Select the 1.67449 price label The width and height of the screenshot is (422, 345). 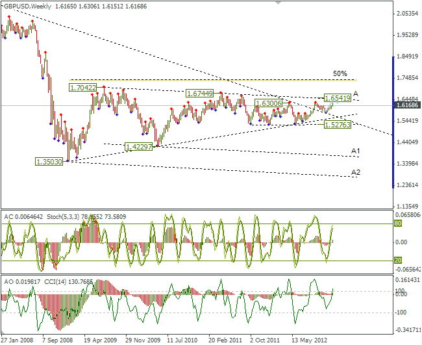pos(199,94)
